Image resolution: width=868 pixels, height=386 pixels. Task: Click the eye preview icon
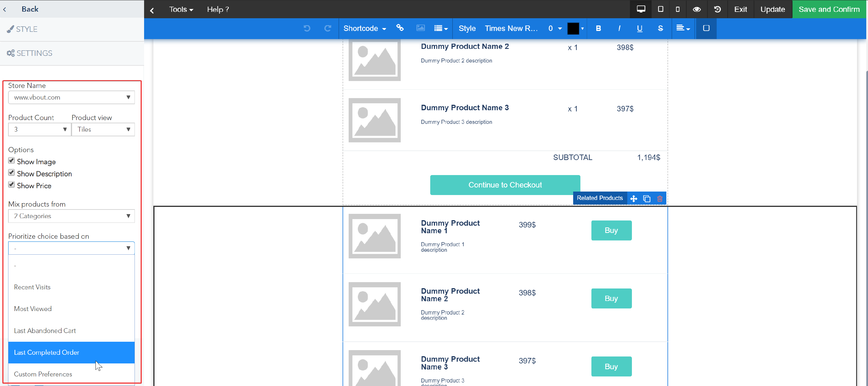point(696,9)
